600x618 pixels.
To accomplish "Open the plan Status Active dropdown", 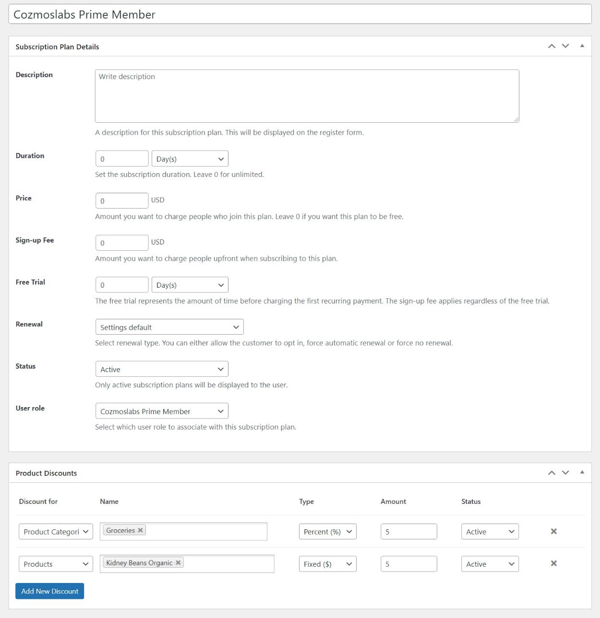I will 162,369.
